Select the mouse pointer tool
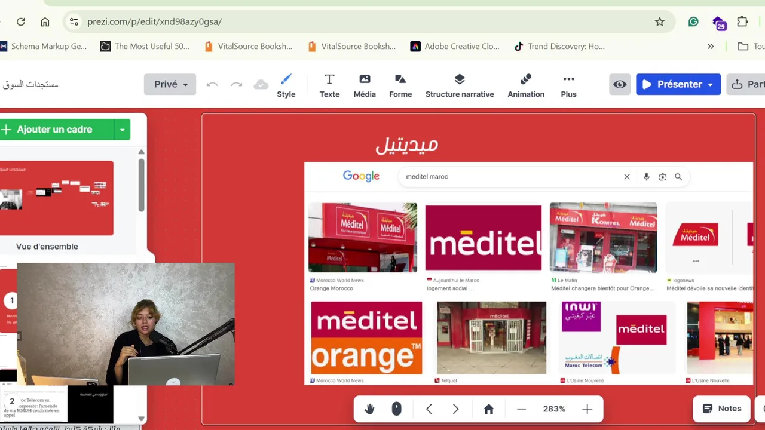The image size is (765, 430). (x=396, y=409)
